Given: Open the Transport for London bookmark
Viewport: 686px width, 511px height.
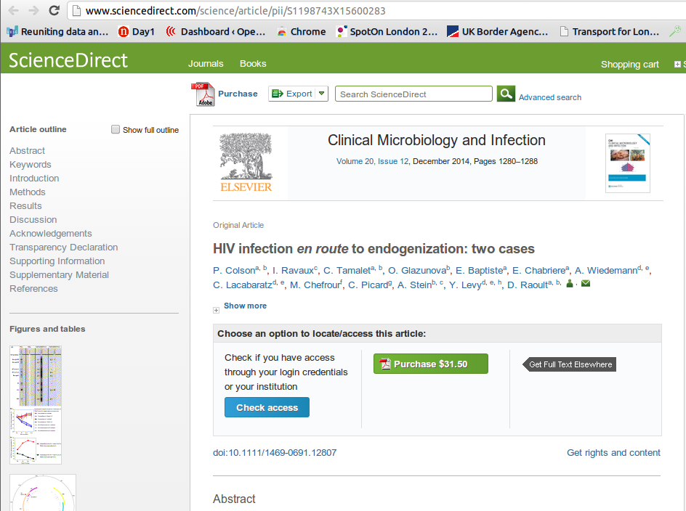Looking at the screenshot, I should click(610, 31).
